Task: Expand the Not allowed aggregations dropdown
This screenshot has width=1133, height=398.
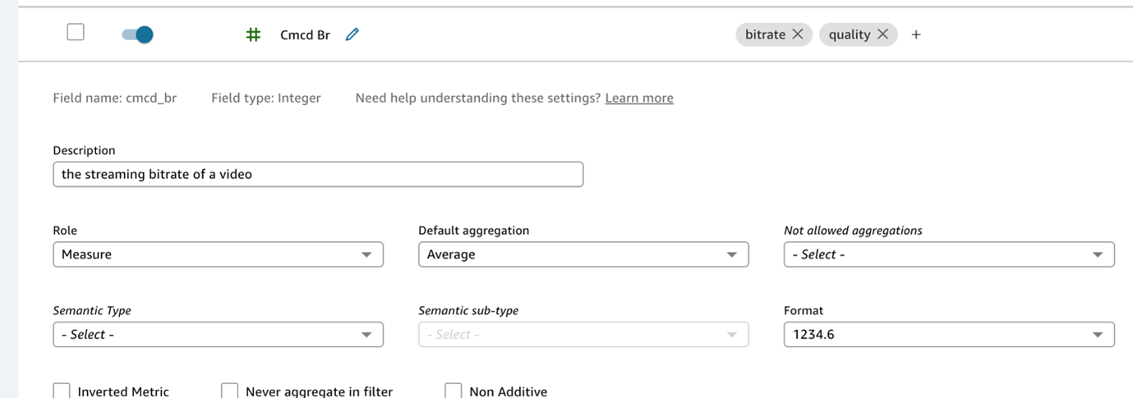Action: (949, 254)
